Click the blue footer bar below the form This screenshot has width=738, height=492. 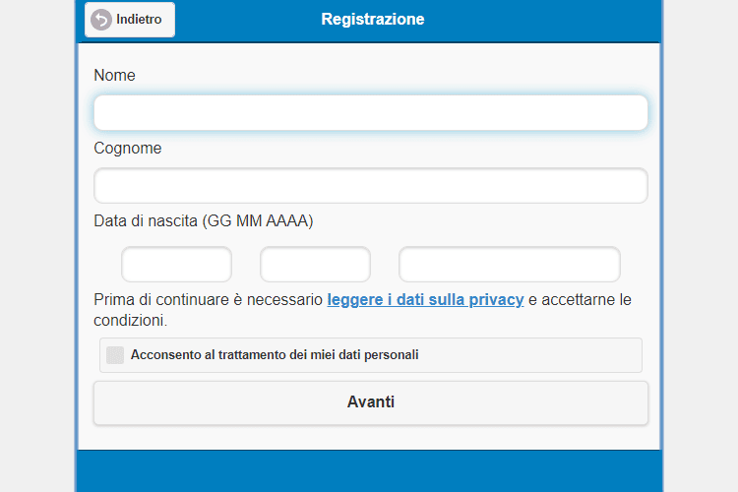pyautogui.click(x=369, y=471)
